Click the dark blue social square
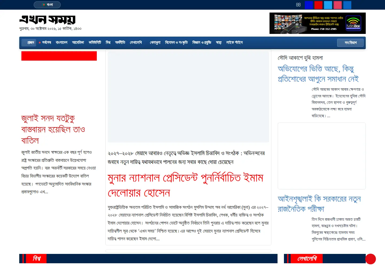The width and height of the screenshot is (385, 267). point(309,5)
